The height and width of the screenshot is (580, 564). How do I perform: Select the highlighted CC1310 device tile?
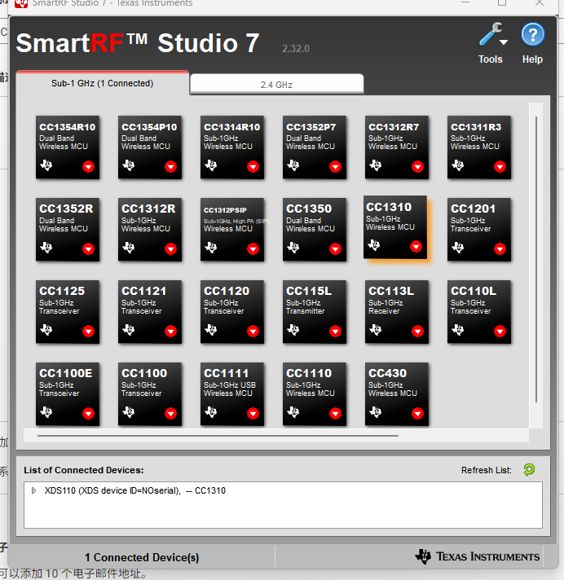coord(395,227)
